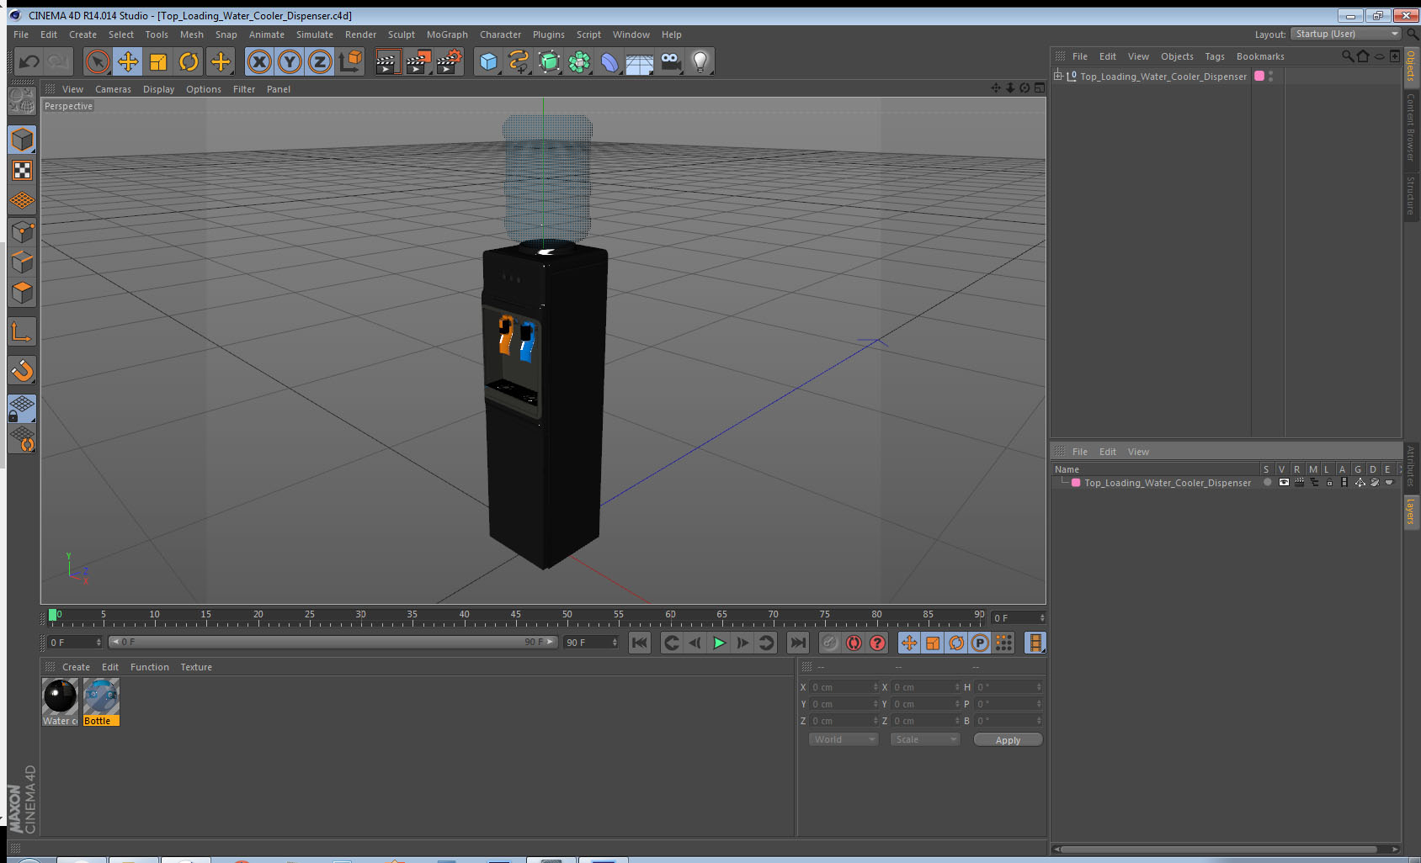Select the Bottle material thumbnail

coord(101,702)
